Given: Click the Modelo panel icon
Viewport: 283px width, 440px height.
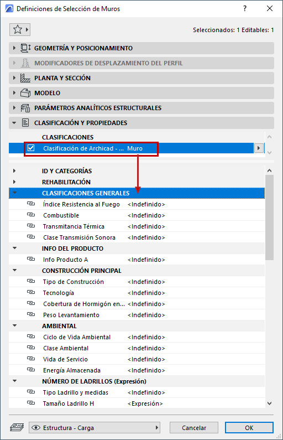Looking at the screenshot, I should (25, 93).
